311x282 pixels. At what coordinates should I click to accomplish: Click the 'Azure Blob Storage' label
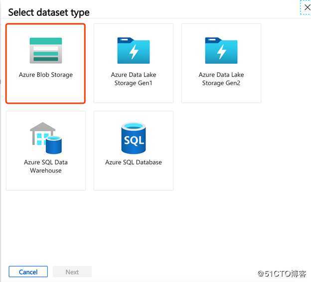(x=46, y=75)
